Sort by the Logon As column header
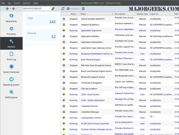Screen dimensions: 179x135 pos(161,14)
